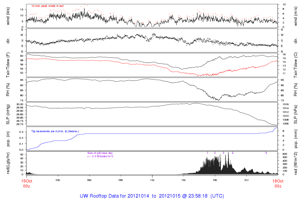Select purple marker 4 in radiation panel

coord(232,153)
